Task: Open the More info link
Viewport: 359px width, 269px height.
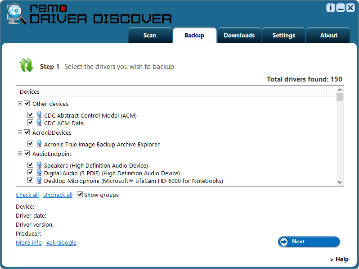Action: click(x=29, y=242)
